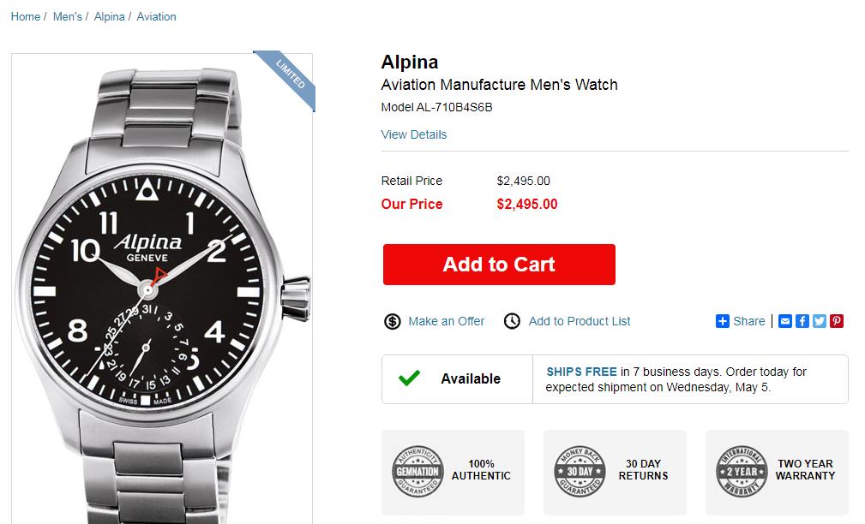The height and width of the screenshot is (524, 865).
Task: Share the watch via email icon
Action: click(785, 321)
